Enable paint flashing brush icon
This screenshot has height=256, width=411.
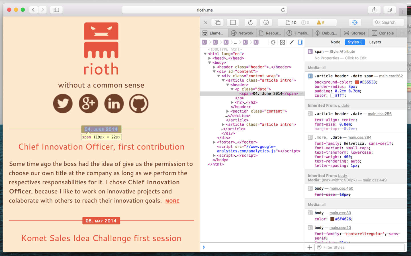click(x=291, y=42)
